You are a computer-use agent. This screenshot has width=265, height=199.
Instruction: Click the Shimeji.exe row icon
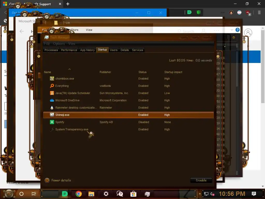(x=52, y=115)
